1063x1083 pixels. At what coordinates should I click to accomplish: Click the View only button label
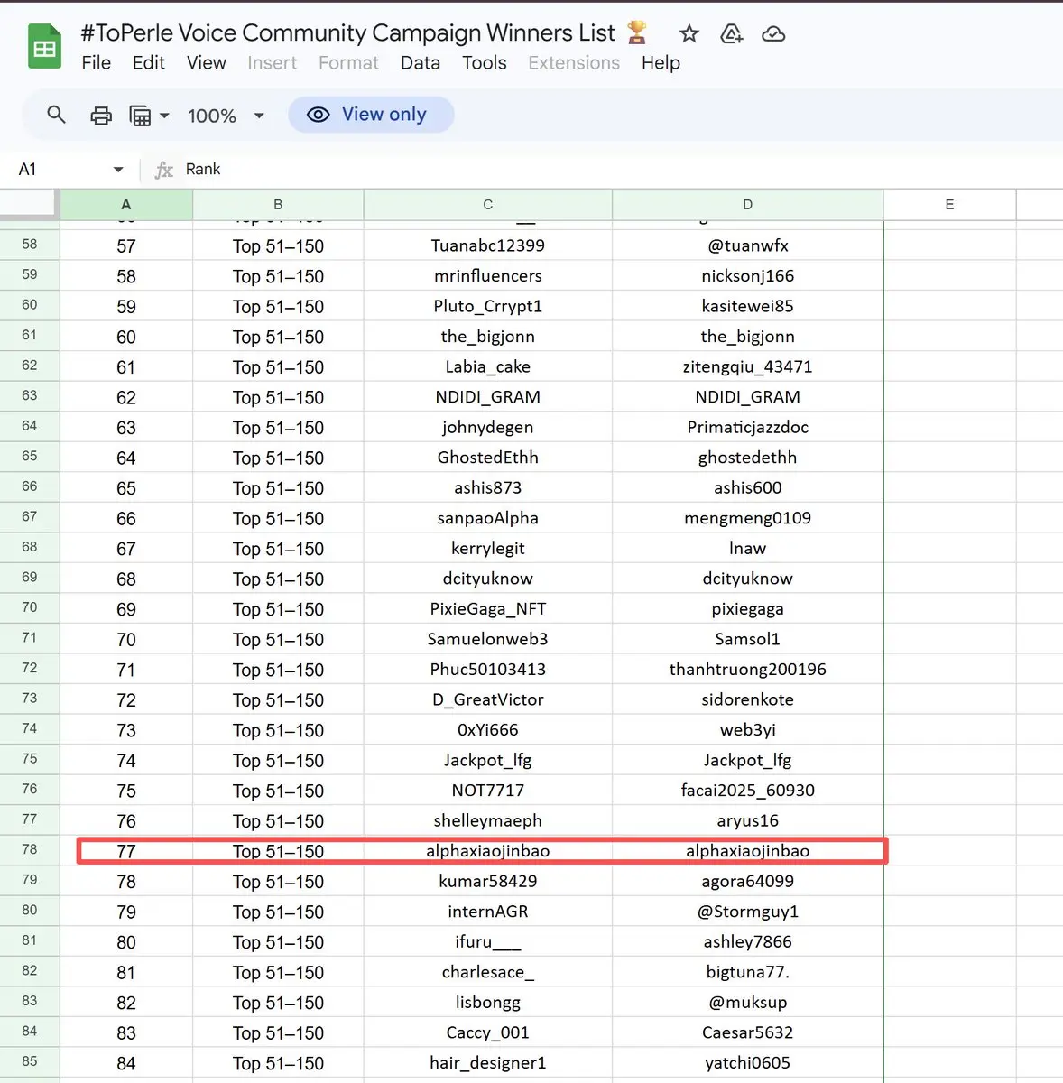click(384, 115)
